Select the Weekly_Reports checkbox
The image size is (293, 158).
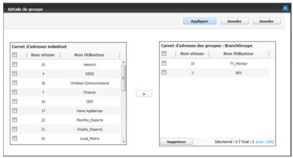point(15,129)
